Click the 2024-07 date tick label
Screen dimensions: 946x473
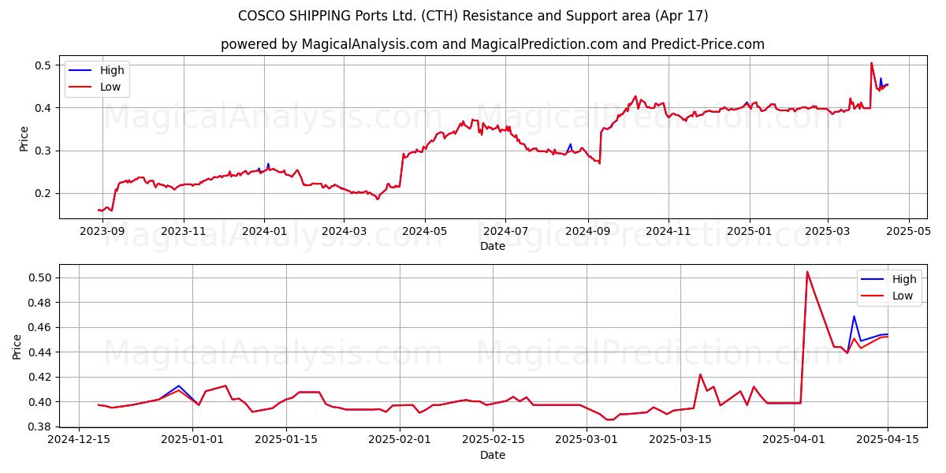(505, 233)
